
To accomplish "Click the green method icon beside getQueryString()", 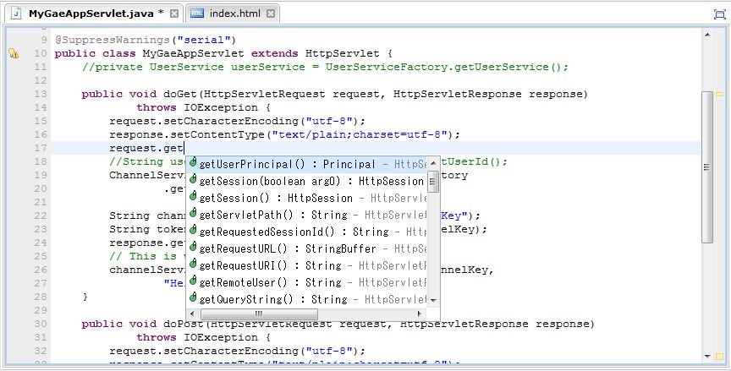I will 193,299.
